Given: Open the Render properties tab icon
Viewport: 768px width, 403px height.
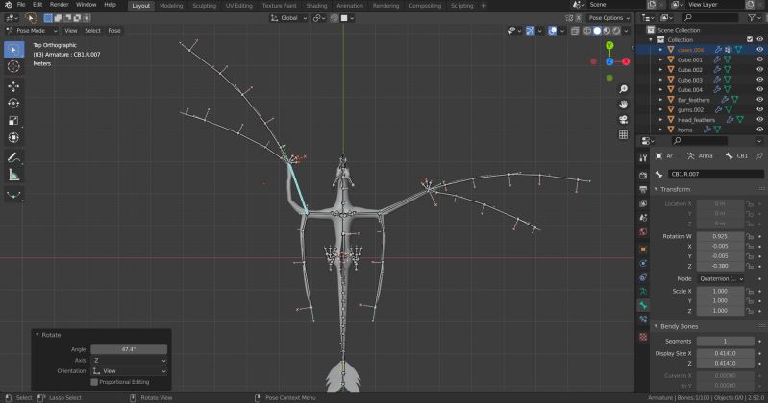Looking at the screenshot, I should 643,175.
